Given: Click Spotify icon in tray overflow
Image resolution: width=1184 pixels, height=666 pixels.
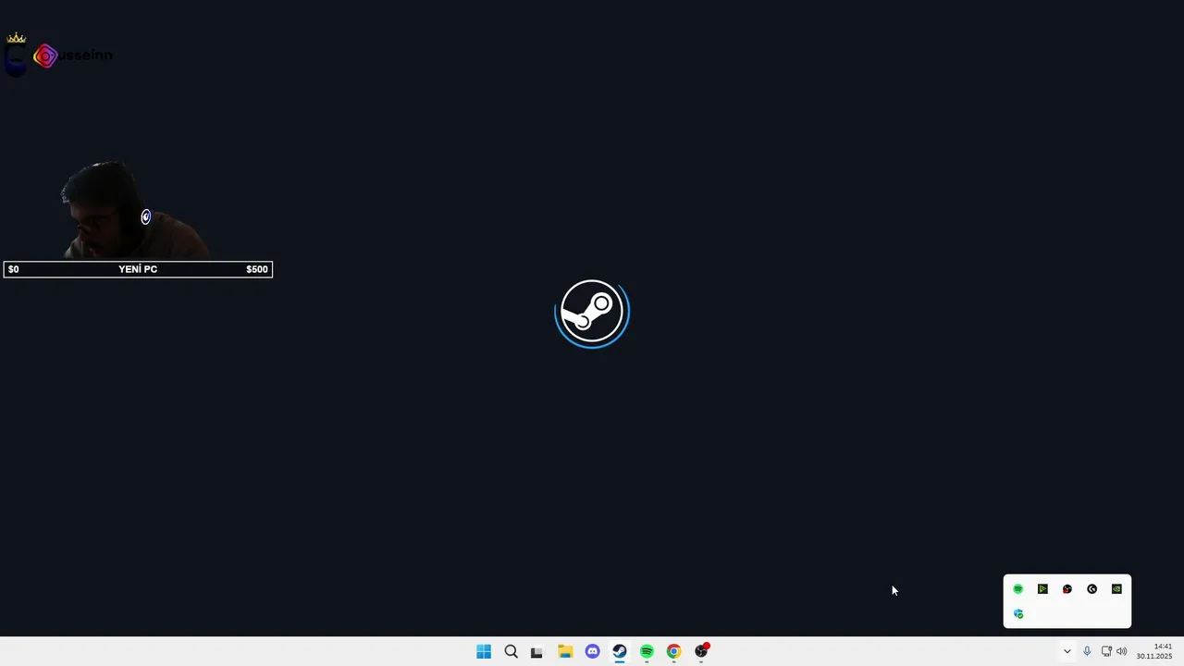Looking at the screenshot, I should 1018,589.
